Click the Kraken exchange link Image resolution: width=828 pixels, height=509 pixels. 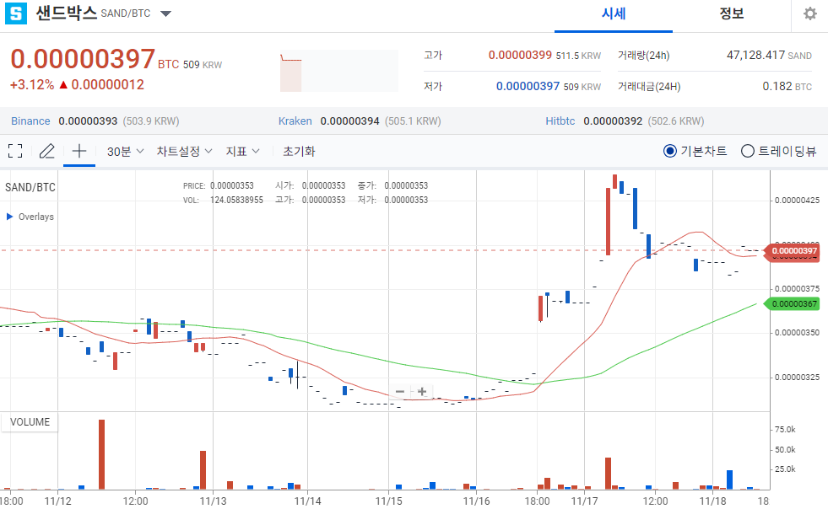(x=295, y=121)
